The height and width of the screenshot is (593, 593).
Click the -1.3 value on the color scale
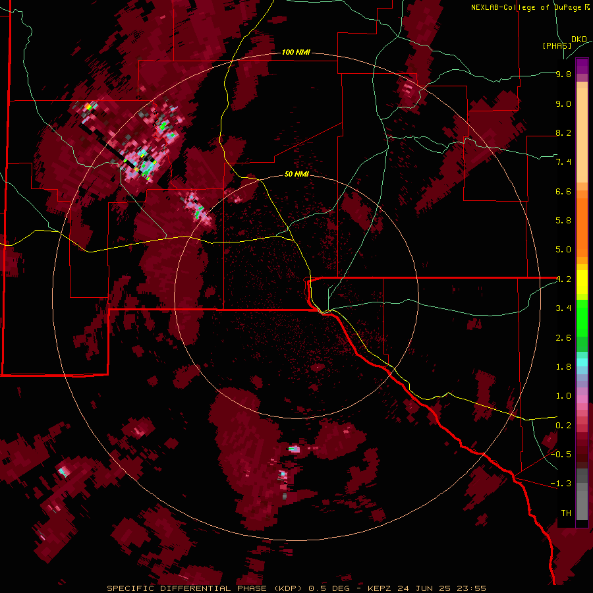pyautogui.click(x=561, y=484)
